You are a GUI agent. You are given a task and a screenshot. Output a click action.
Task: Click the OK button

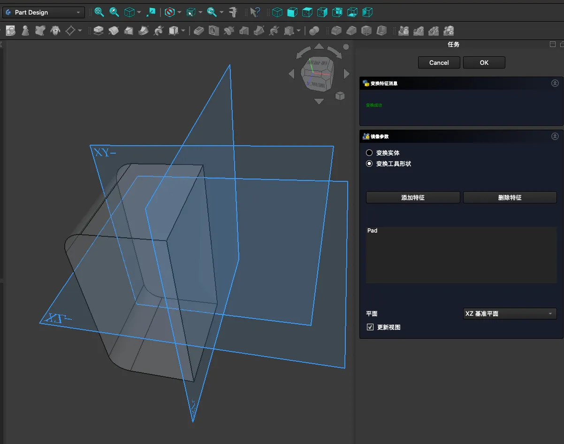coord(484,62)
